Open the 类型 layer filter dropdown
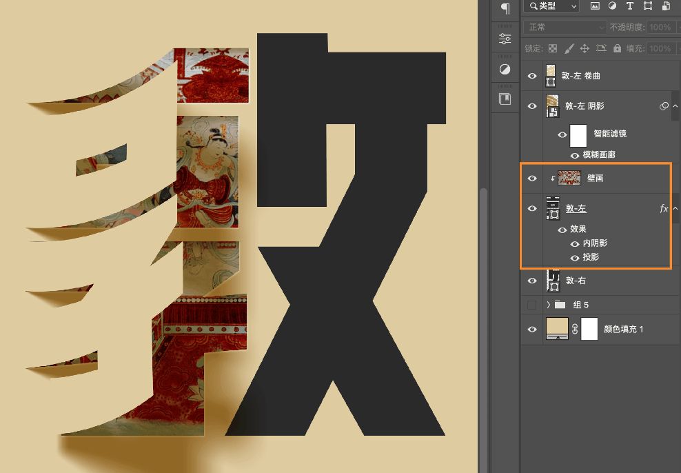Screen dimensions: 681x473 point(551,6)
